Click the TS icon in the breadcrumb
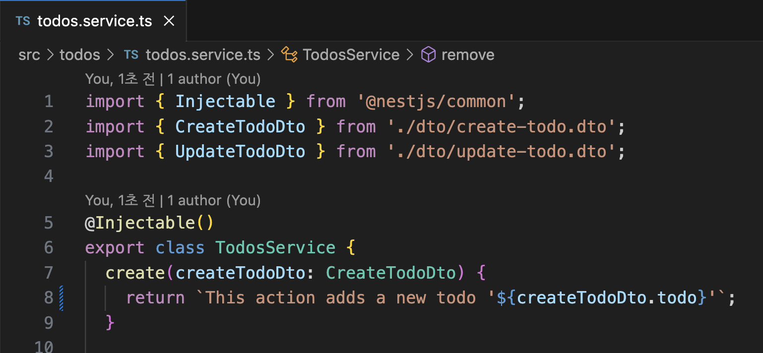This screenshot has width=763, height=353. 131,55
